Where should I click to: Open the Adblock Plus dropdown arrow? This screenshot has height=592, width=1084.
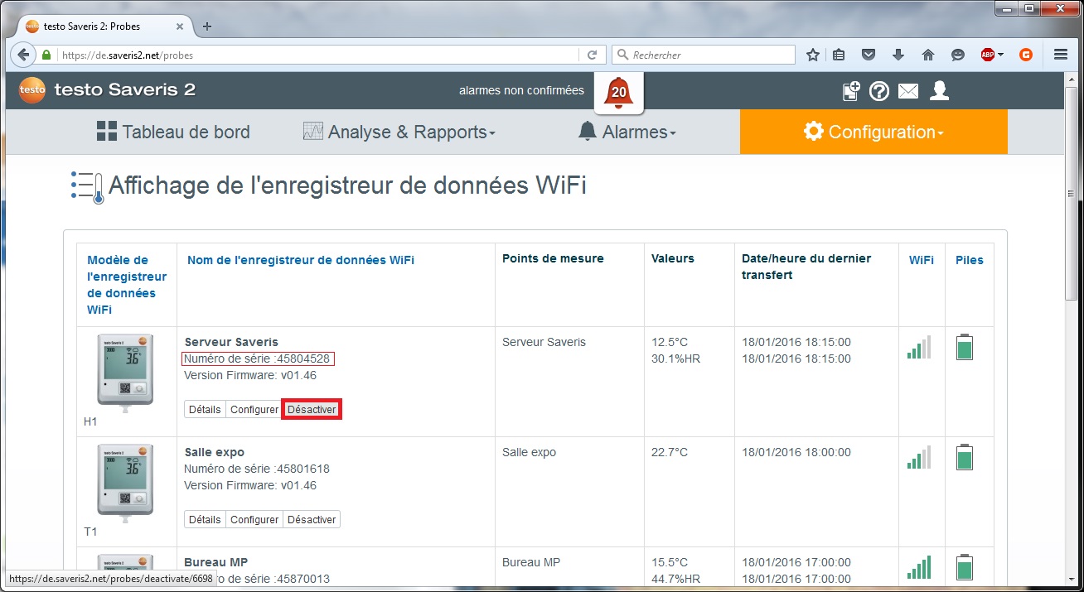click(1001, 55)
